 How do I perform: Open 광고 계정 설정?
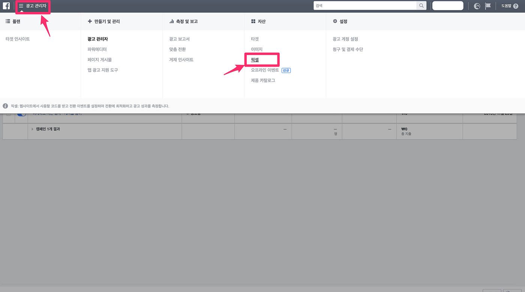(x=345, y=39)
